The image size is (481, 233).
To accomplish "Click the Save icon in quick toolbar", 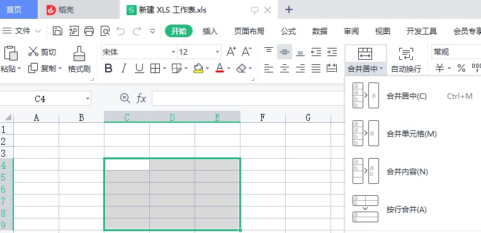I will click(57, 31).
